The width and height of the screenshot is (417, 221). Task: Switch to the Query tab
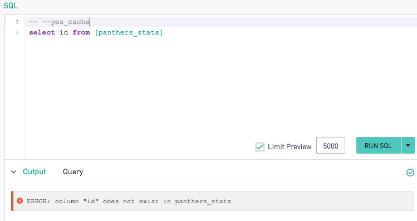[x=73, y=172]
